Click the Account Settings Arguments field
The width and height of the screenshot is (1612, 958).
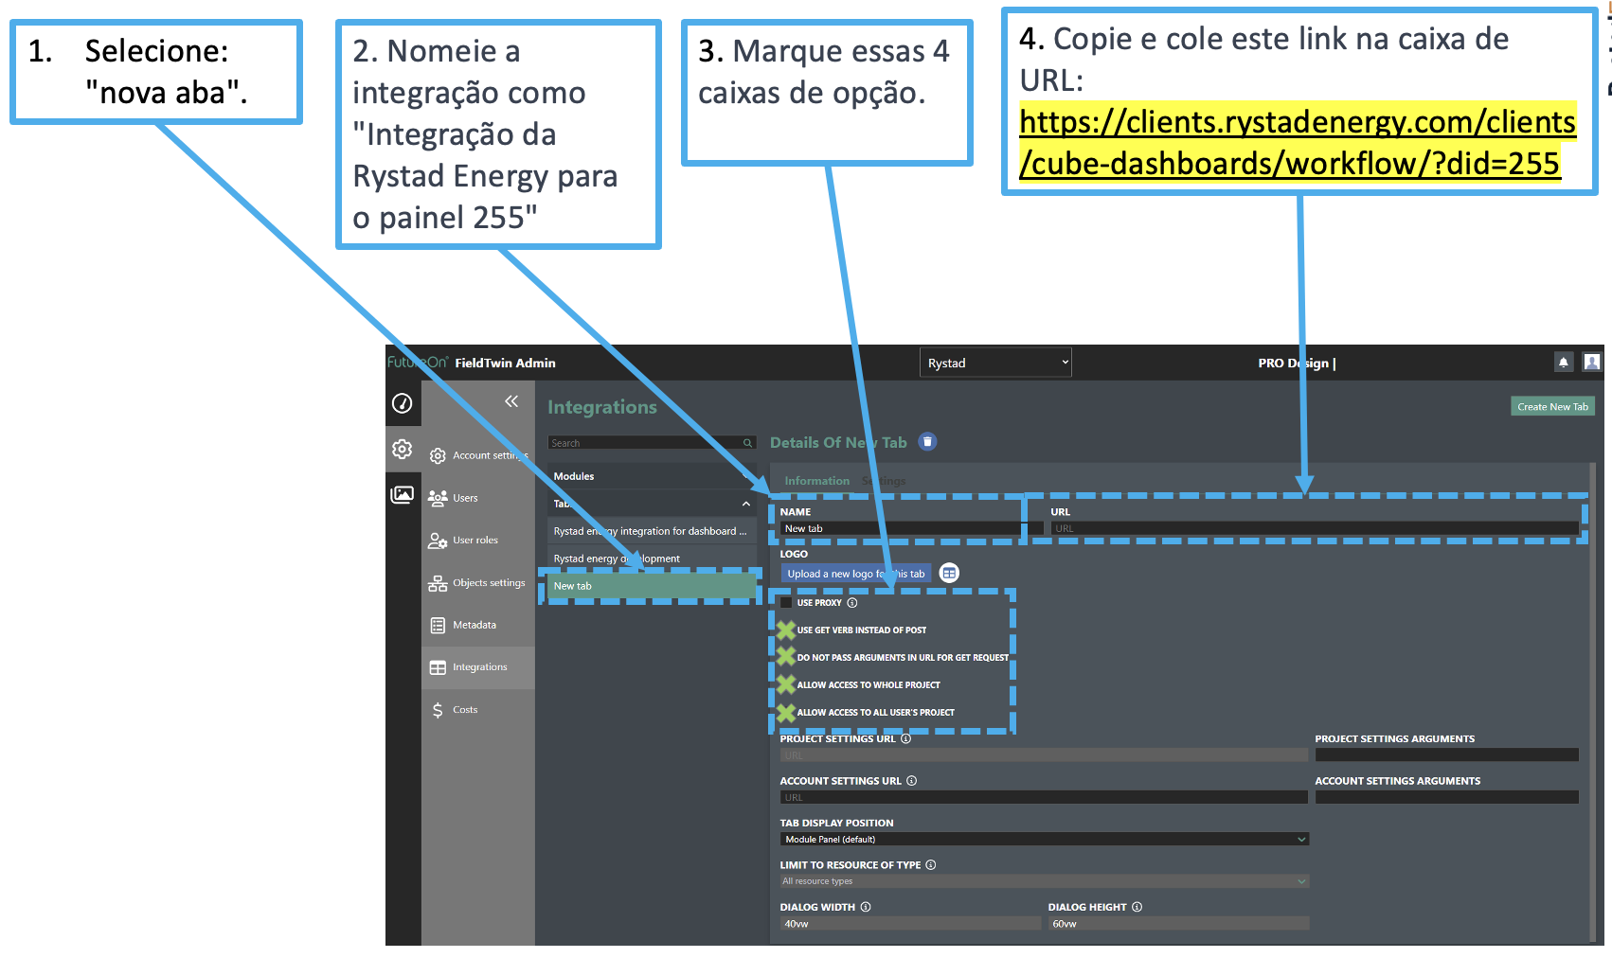tap(1447, 798)
